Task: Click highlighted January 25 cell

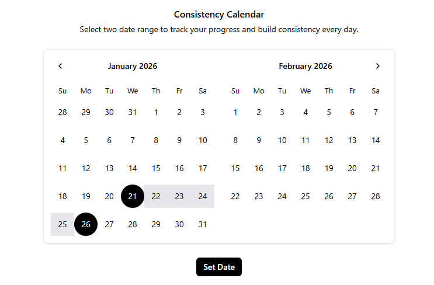Action: [x=63, y=224]
